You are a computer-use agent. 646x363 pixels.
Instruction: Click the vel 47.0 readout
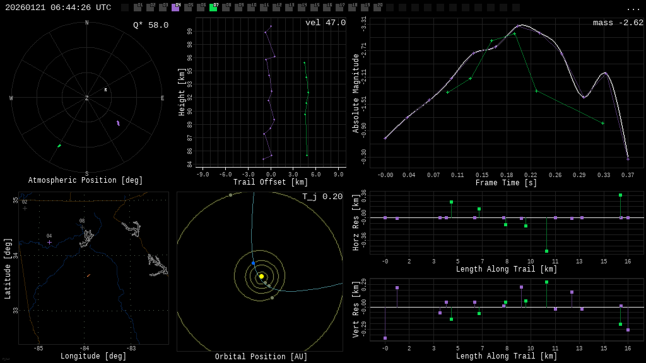tap(325, 23)
